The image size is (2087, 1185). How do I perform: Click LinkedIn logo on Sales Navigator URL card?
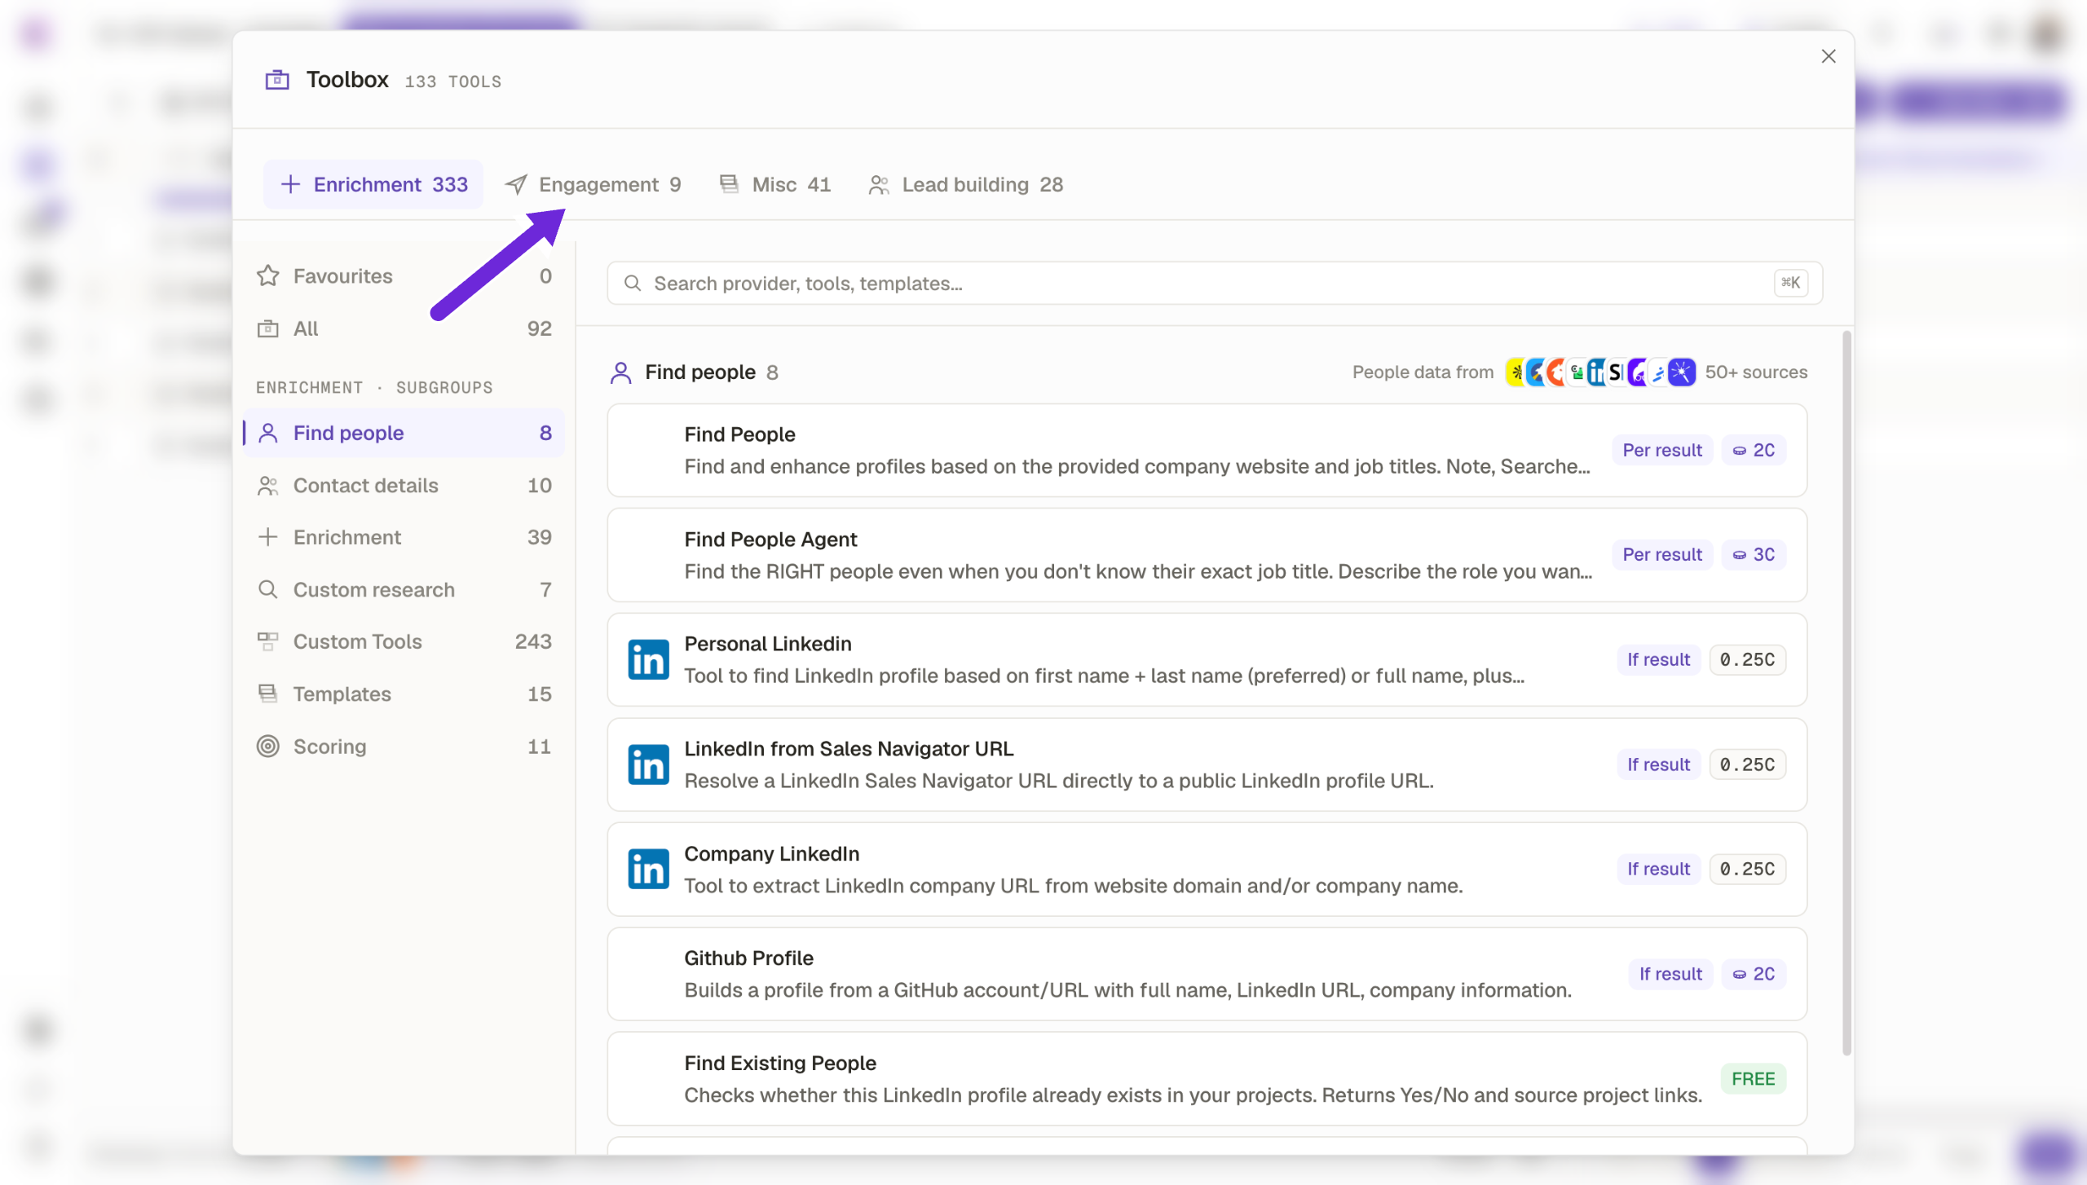coord(649,764)
